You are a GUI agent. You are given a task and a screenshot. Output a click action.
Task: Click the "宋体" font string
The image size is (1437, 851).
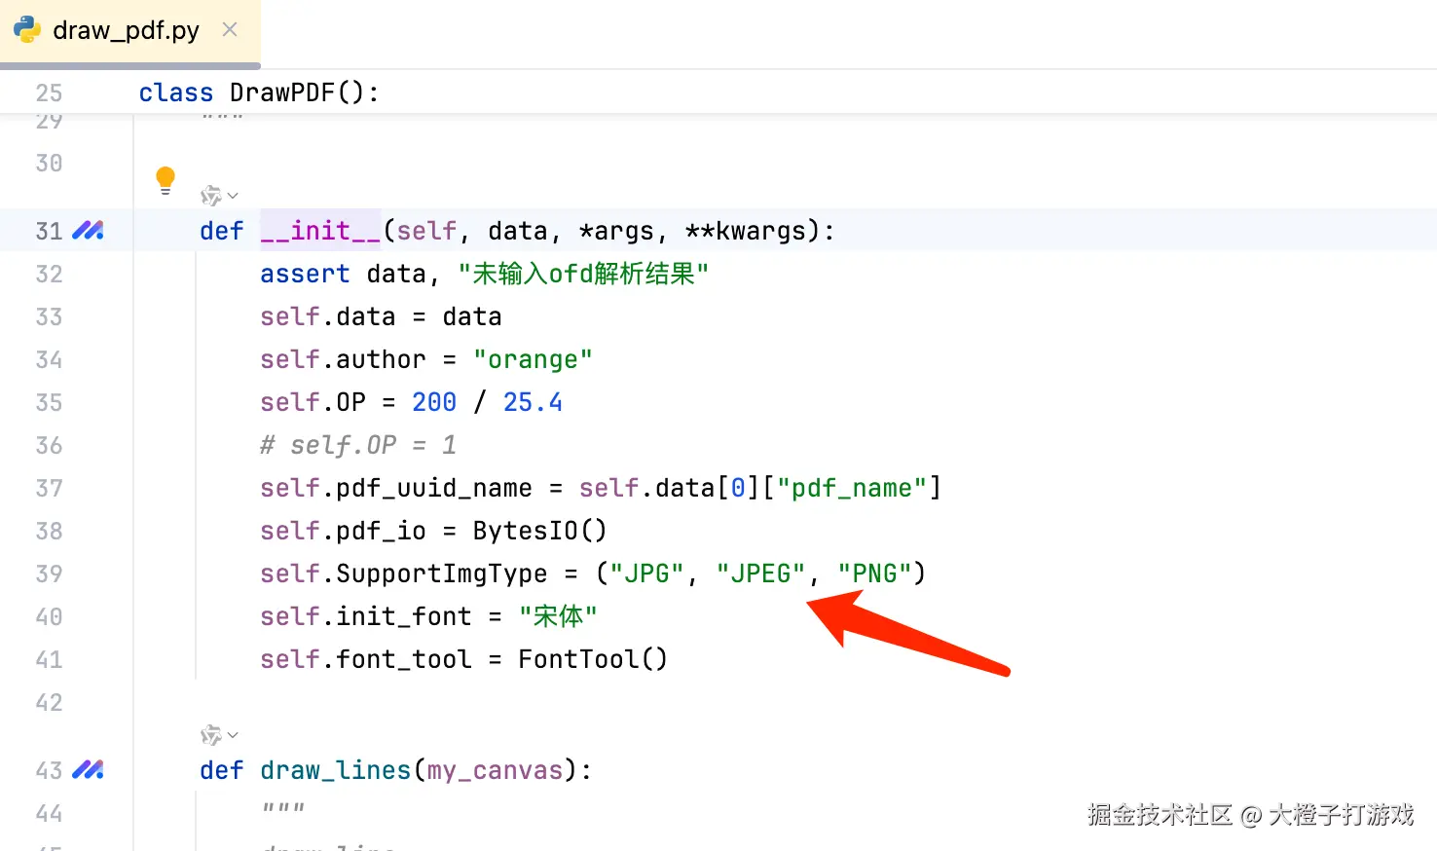point(558,616)
